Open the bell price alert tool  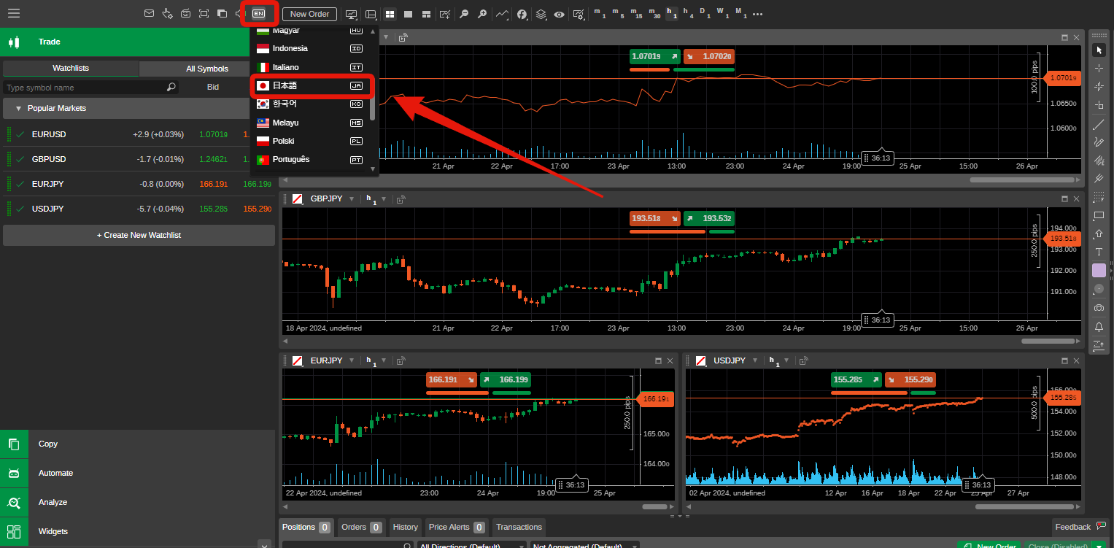pos(1099,326)
